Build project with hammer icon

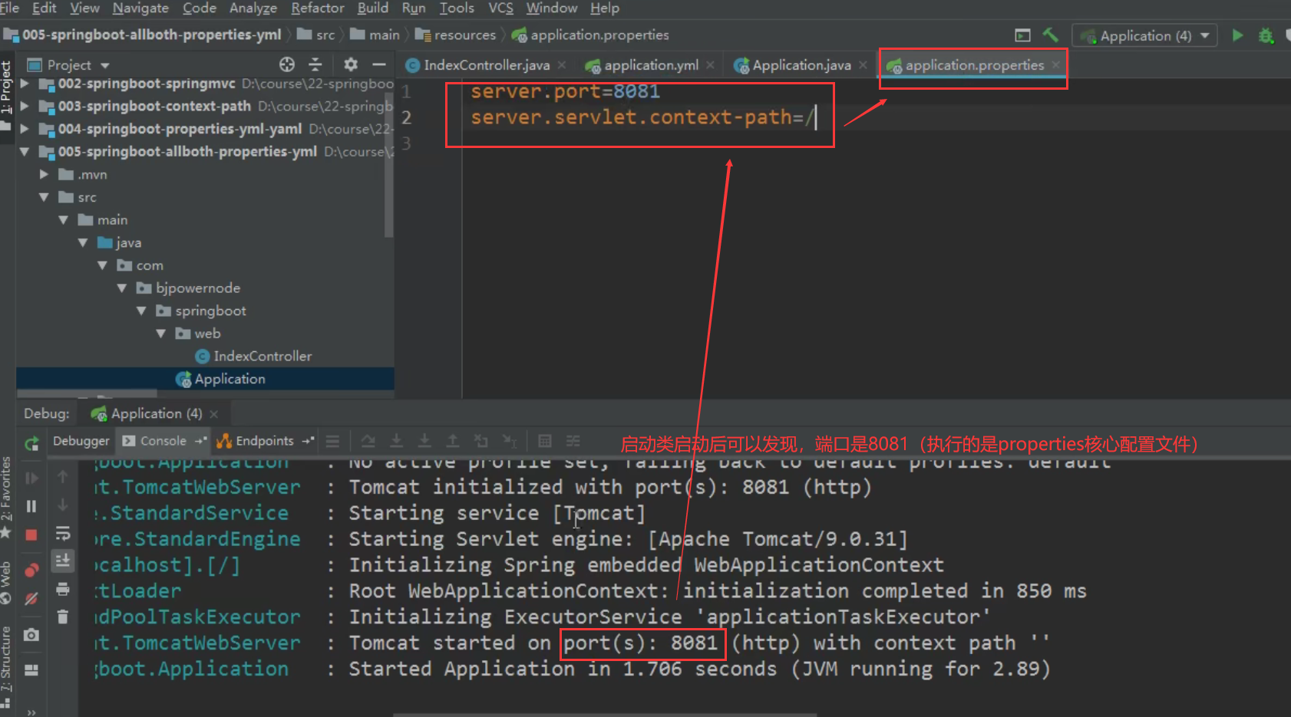1050,35
